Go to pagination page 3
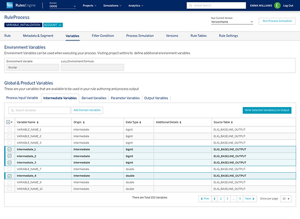Viewport: 300px width, 219px height. (x=227, y=199)
